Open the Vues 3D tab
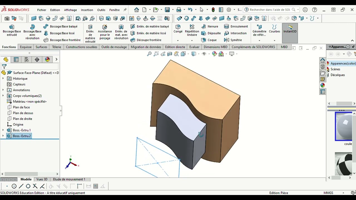 coord(42,179)
